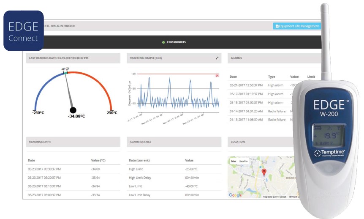The width and height of the screenshot is (364, 219).
Task: Click the Google logo on map
Action: 235,195
